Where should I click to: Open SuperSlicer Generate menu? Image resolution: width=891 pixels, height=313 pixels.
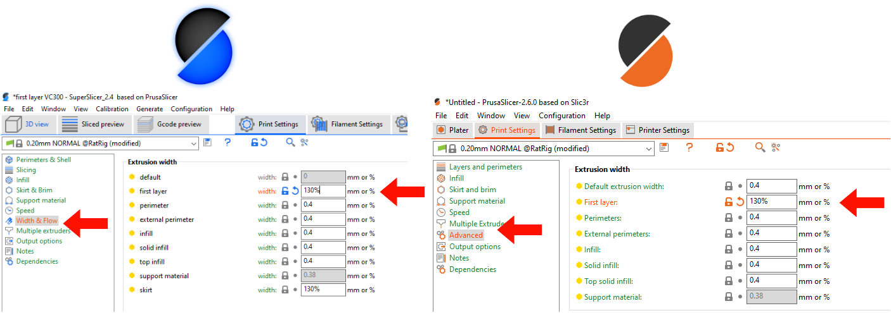pos(150,109)
